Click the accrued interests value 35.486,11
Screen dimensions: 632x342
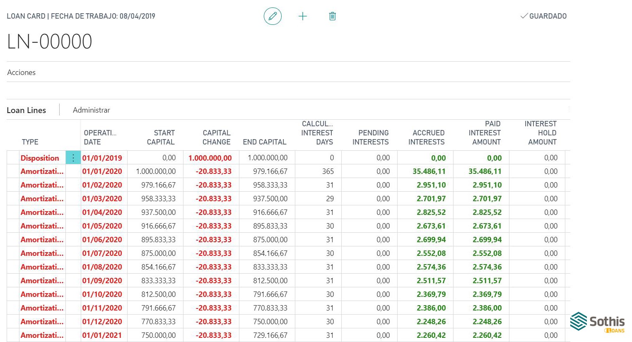429,171
